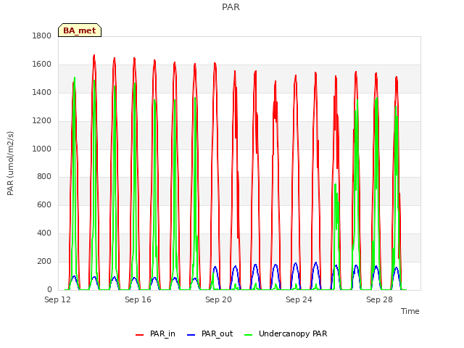Click the BA_met label badge
Screen dimensions: 464x348
pyautogui.click(x=80, y=30)
